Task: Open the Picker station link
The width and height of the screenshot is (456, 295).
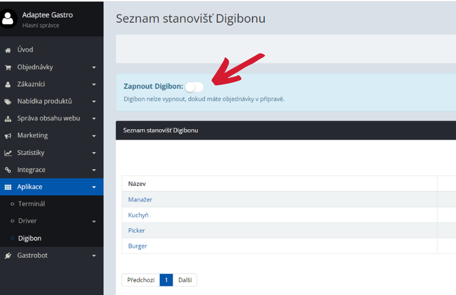Action: click(x=136, y=230)
